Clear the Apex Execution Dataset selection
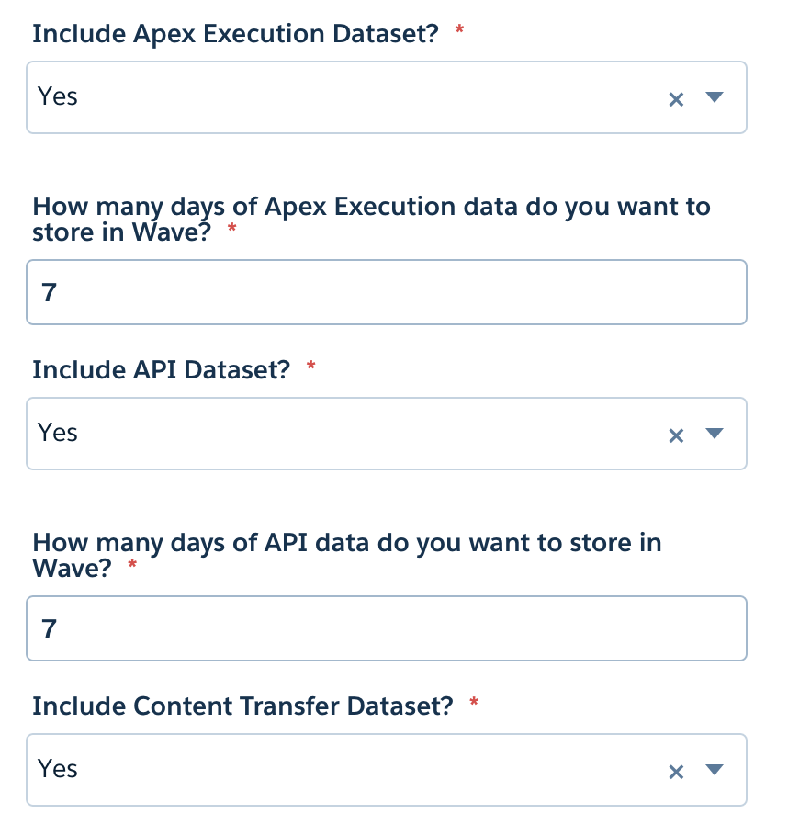 click(677, 98)
